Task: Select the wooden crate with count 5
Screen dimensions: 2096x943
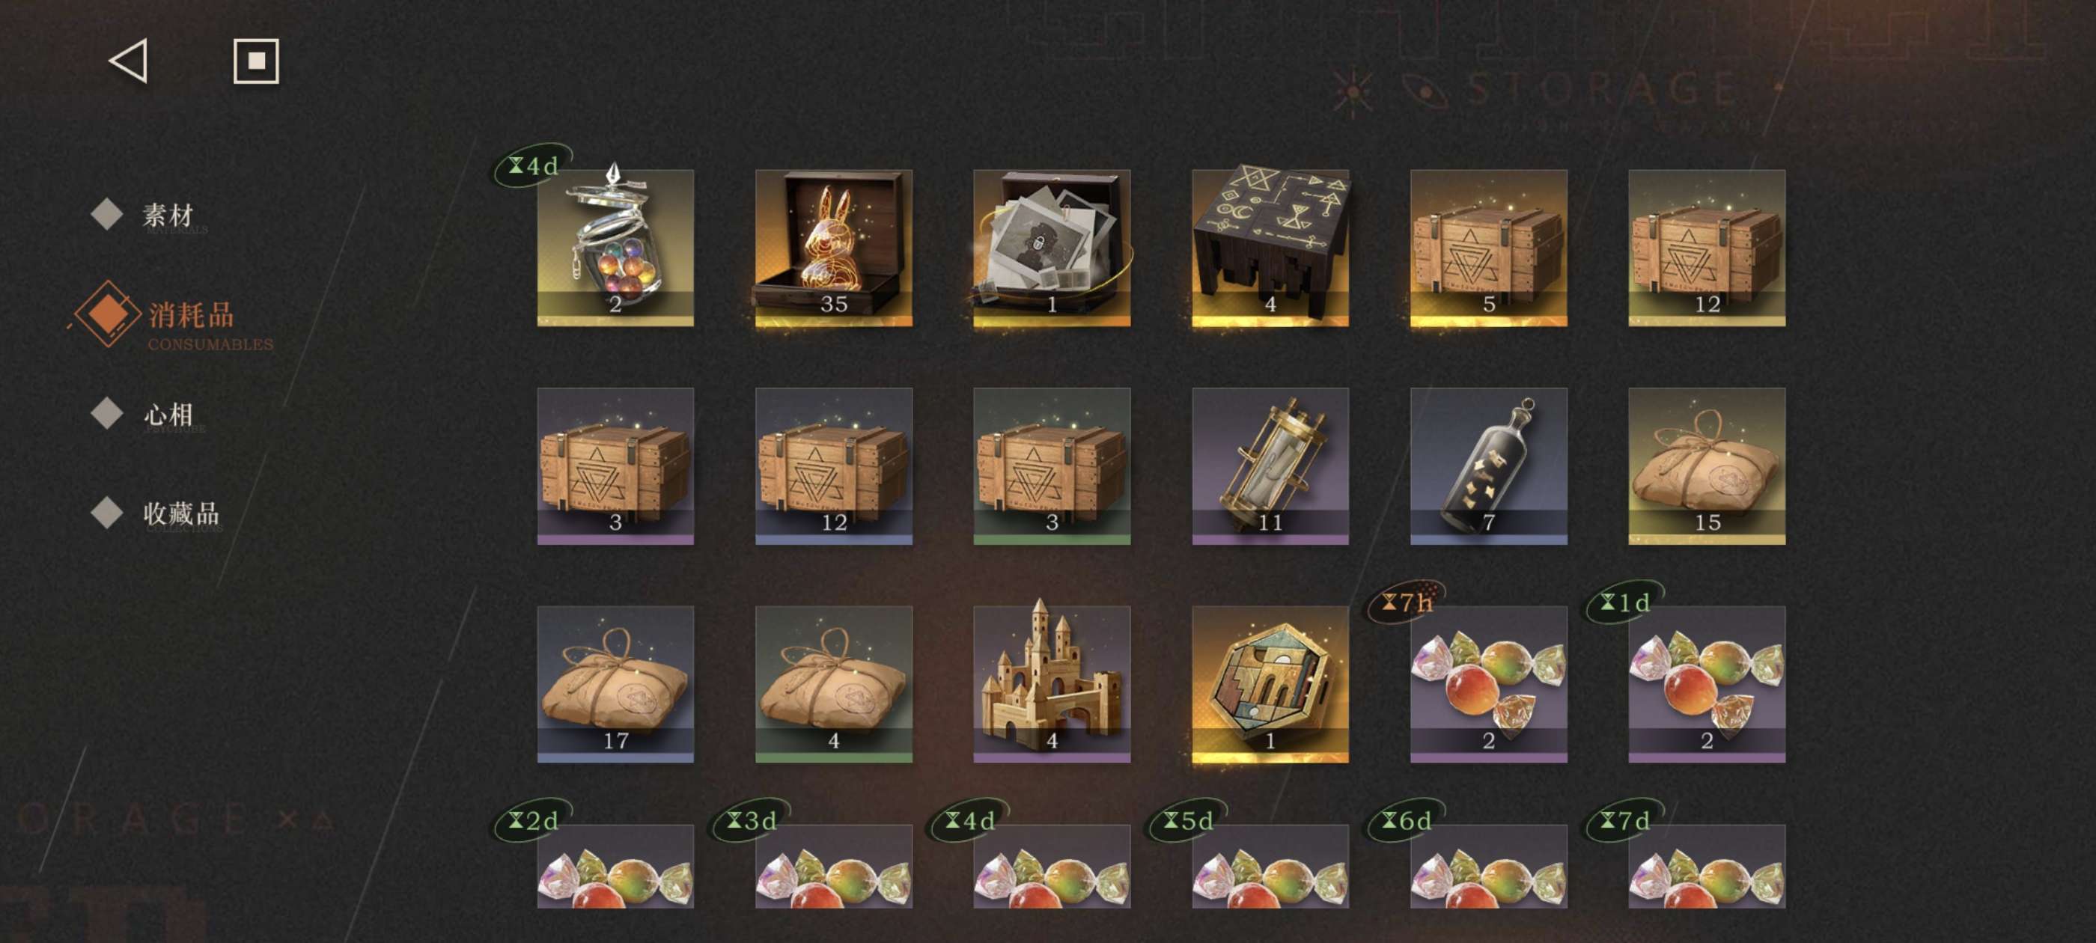Action: click(x=1488, y=247)
